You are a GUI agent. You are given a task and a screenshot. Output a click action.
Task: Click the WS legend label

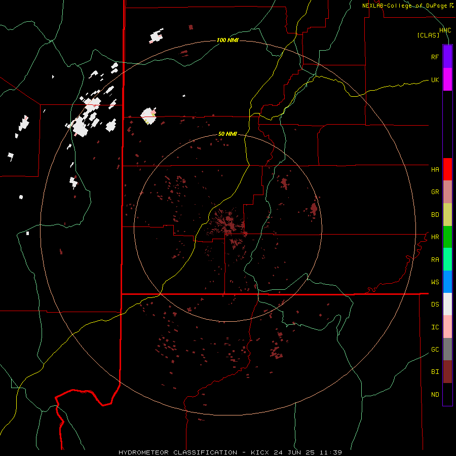435,282
